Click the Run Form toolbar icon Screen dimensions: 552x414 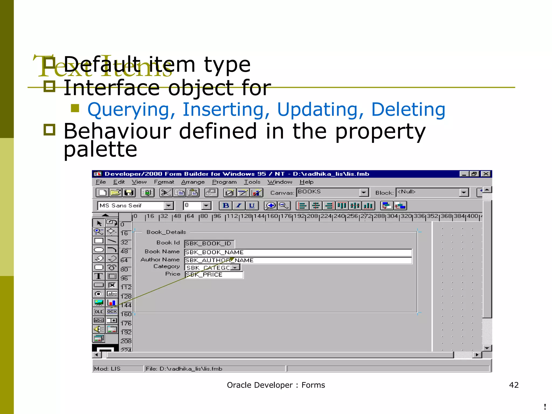tap(147, 192)
